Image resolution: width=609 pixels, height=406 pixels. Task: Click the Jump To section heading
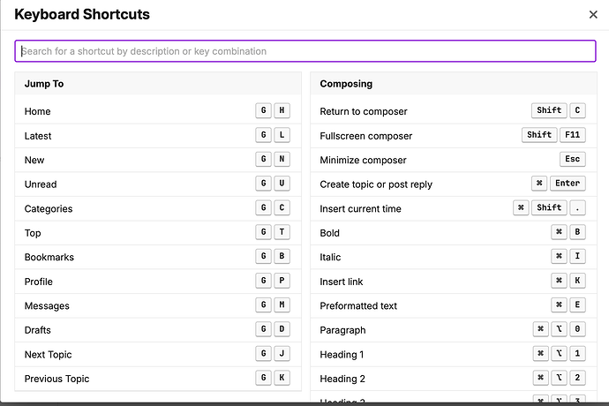point(44,84)
